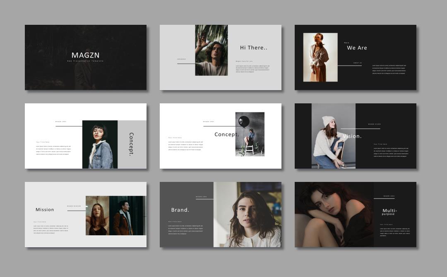Select the red-haired woman photo on Mission slide
The height and width of the screenshot is (277, 447).
pyautogui.click(x=97, y=216)
